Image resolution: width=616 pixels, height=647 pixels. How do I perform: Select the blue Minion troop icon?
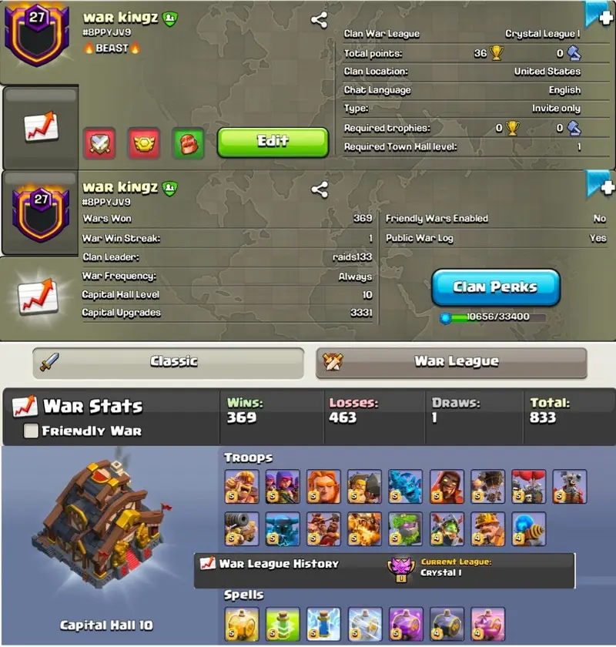(x=405, y=487)
